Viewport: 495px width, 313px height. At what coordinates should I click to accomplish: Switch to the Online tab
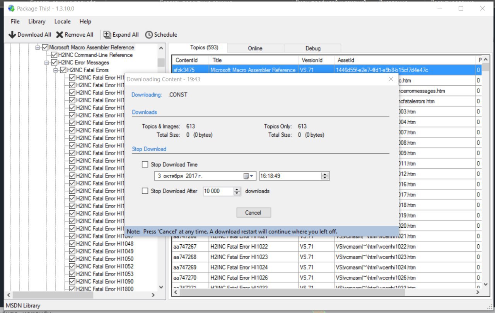[255, 48]
